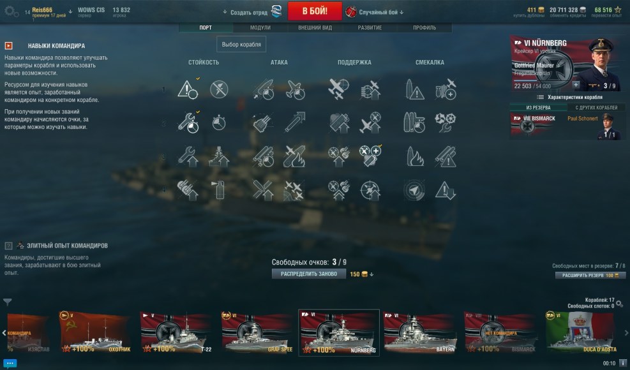Click the ship filter funnel icon
This screenshot has width=630, height=370.
click(7, 301)
